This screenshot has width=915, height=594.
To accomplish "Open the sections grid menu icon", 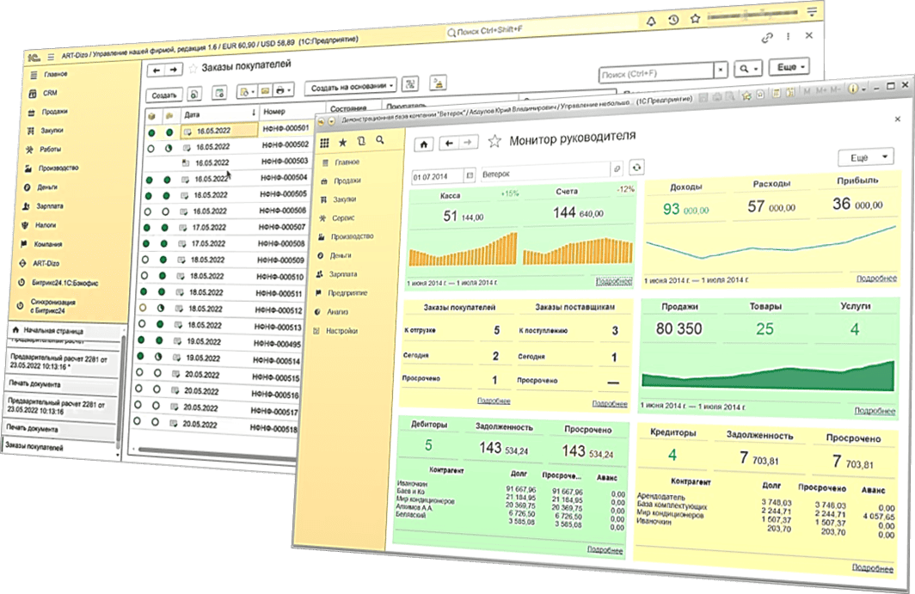I will (323, 141).
